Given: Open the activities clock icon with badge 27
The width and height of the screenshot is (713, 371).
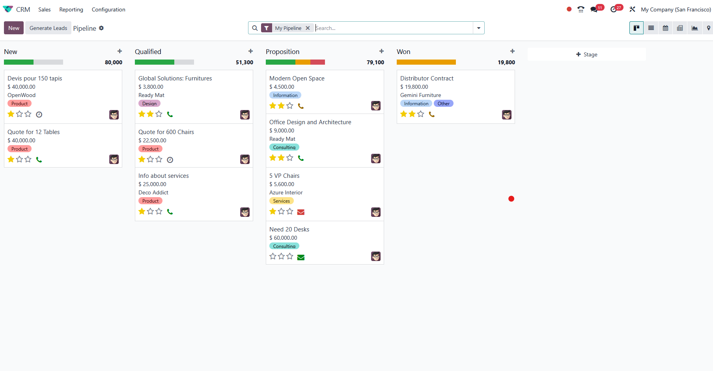Looking at the screenshot, I should (614, 9).
